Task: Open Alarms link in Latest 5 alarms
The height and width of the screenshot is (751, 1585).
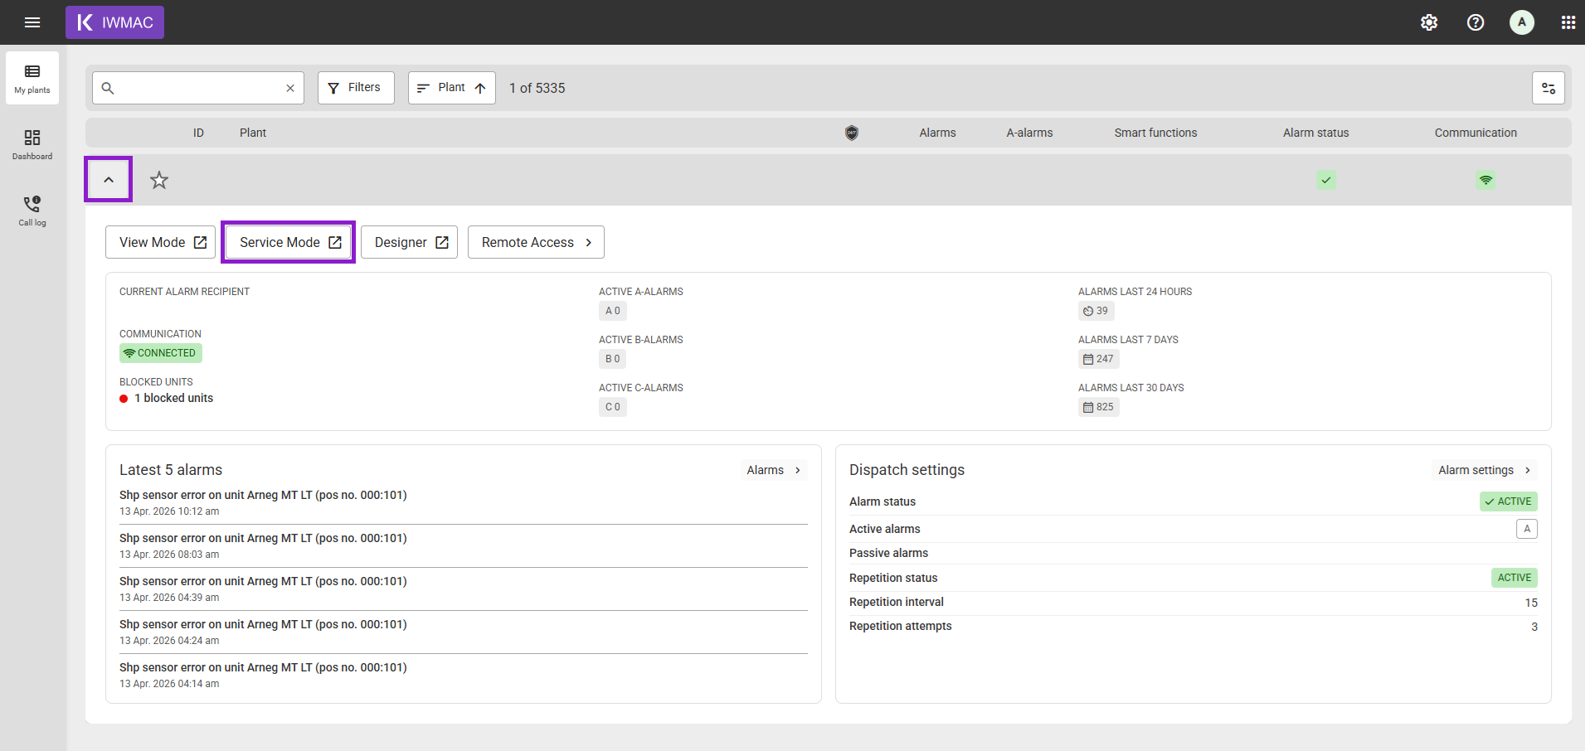Action: [774, 470]
